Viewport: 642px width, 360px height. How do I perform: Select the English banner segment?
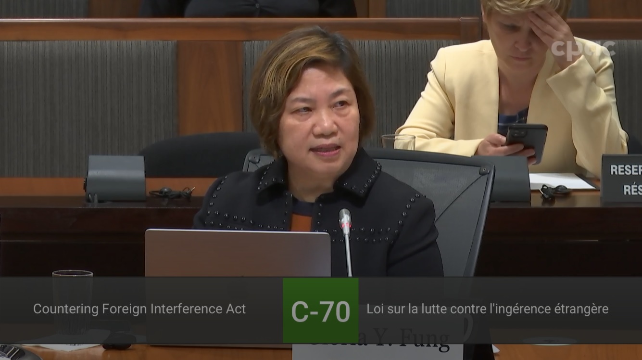tap(139, 309)
